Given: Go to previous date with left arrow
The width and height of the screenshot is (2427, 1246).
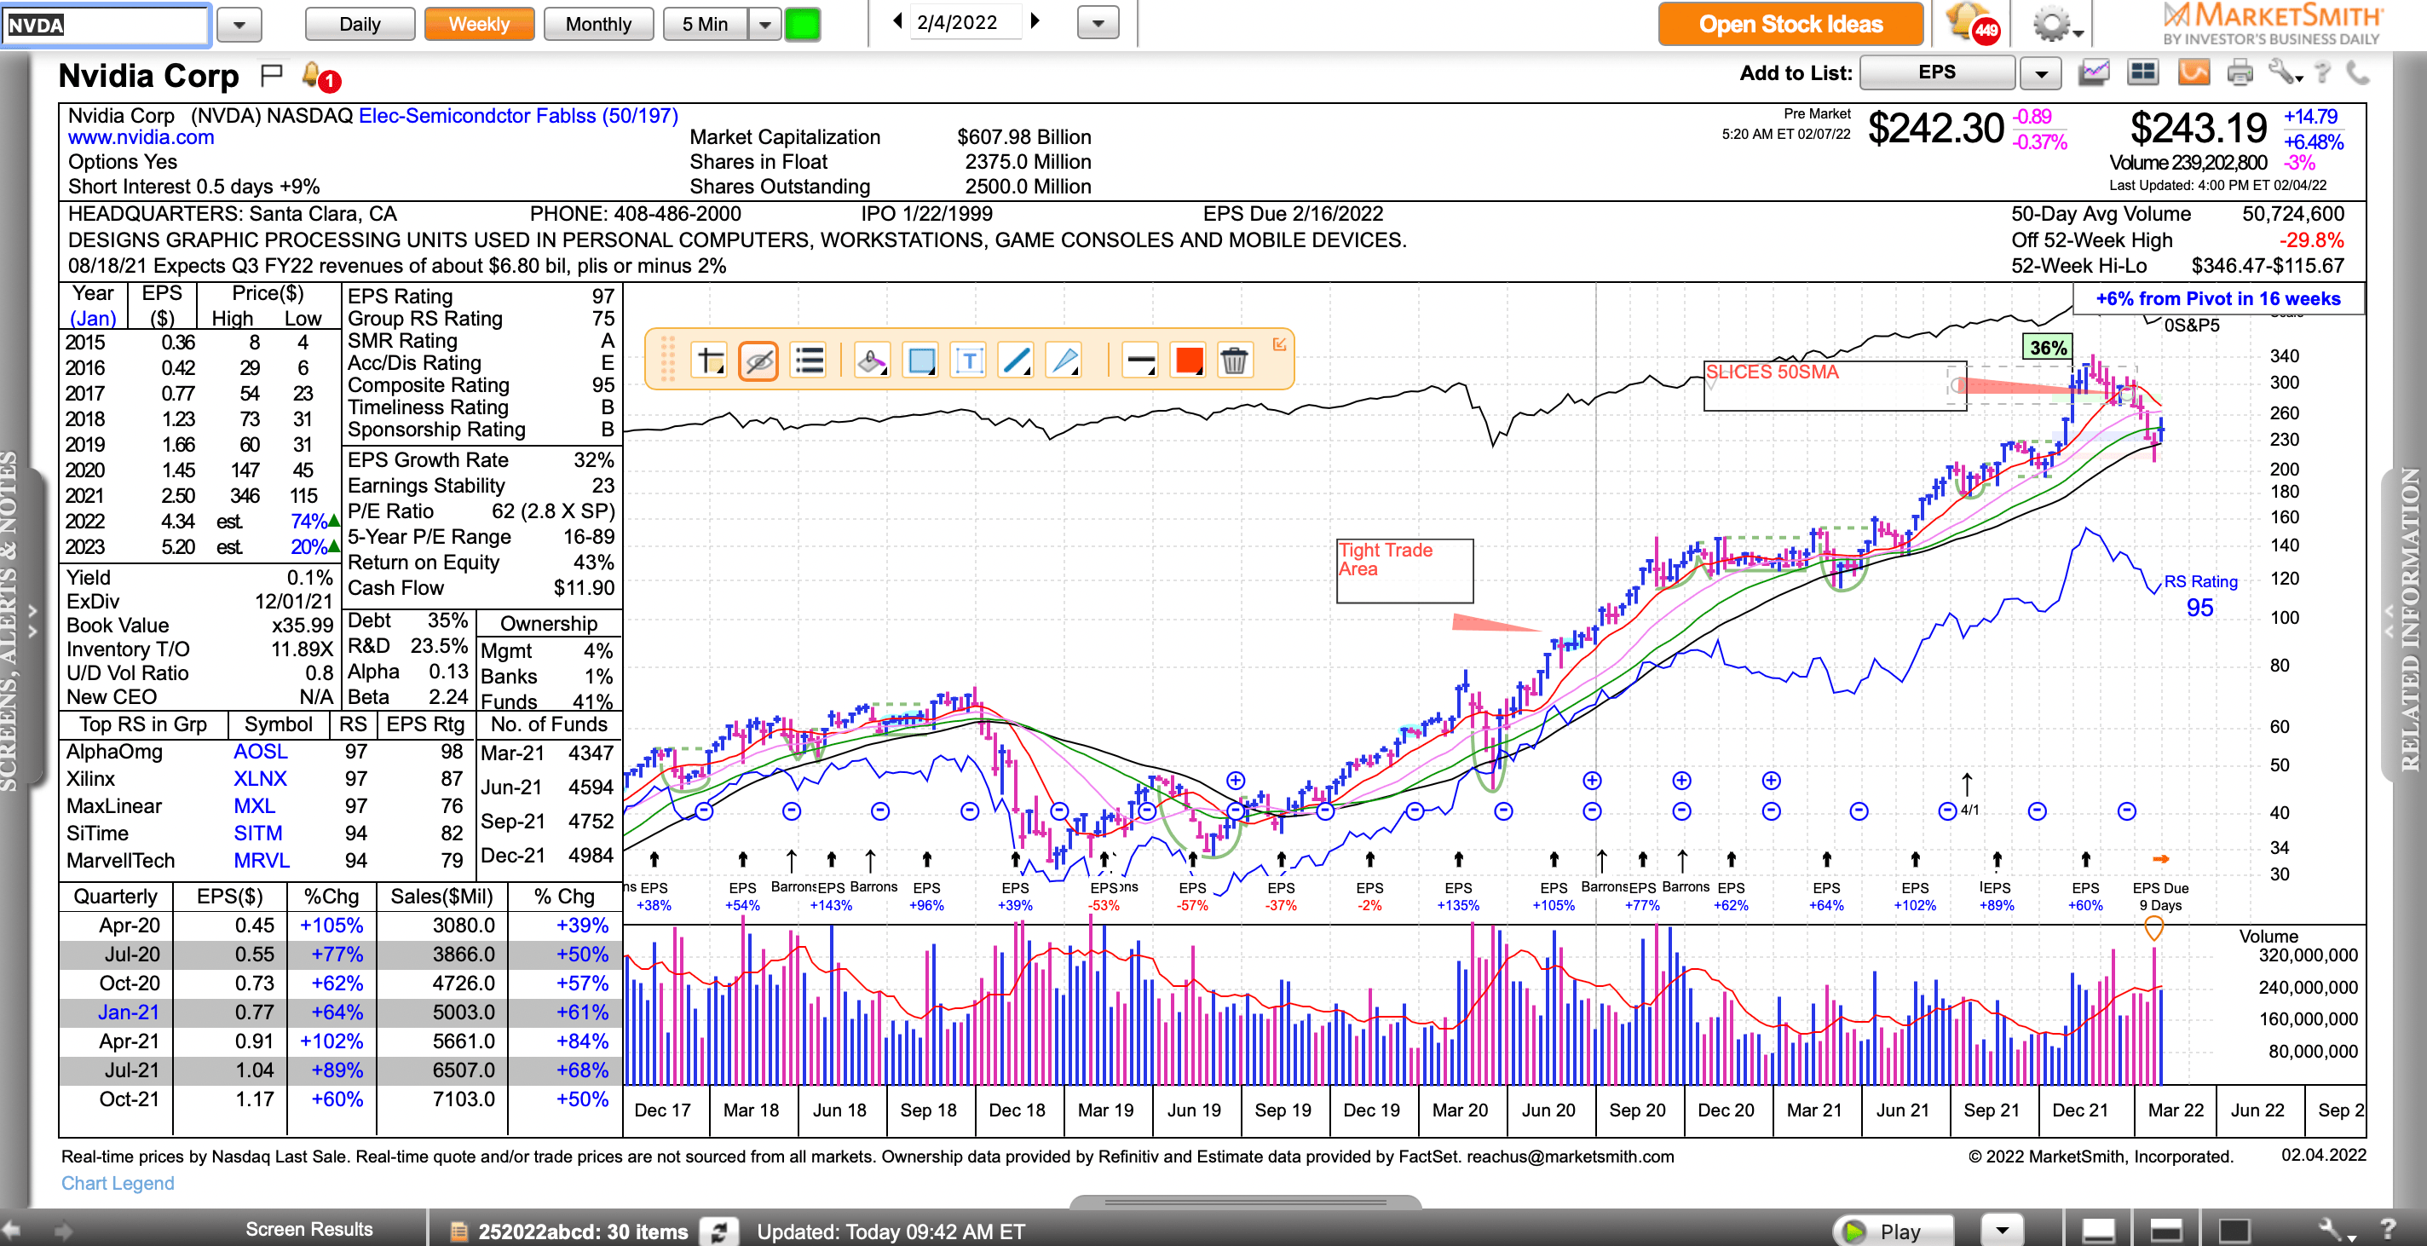Looking at the screenshot, I should point(897,20).
